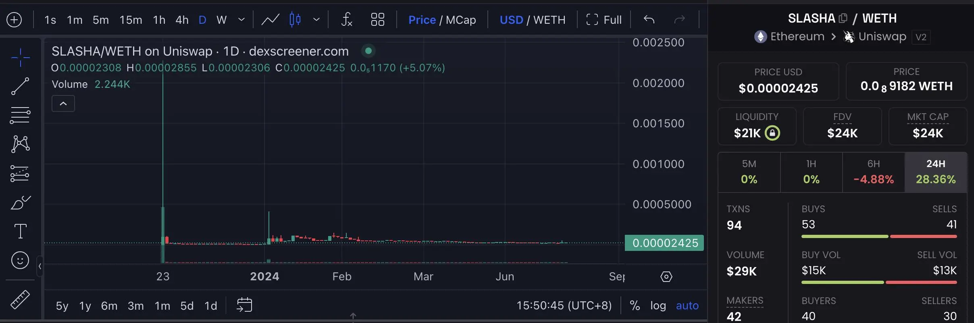
Task: Copy the SLASHA token address
Action: pos(843,19)
